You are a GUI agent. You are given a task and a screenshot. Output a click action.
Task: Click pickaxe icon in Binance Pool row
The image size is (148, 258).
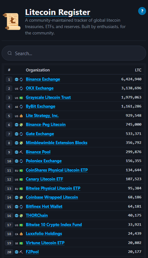click(x=21, y=152)
